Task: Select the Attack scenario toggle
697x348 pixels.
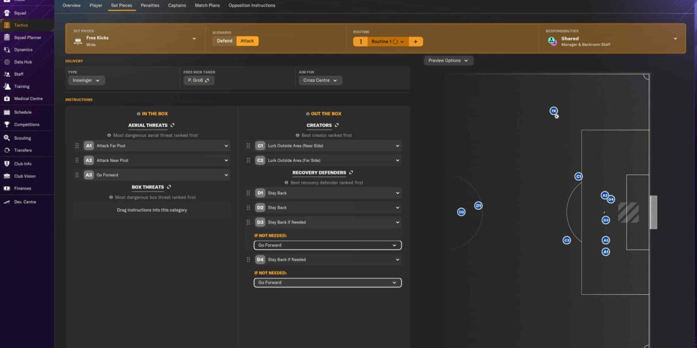Action: coord(247,41)
